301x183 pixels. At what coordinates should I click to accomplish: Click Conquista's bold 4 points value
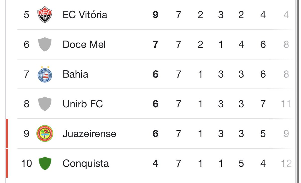155,163
